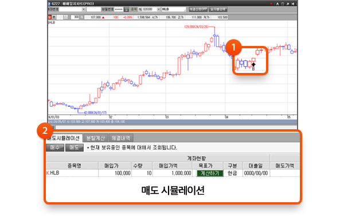The width and height of the screenshot is (344, 216).
Task: Switch to the '체결내역' tab
Action: [x=121, y=138]
